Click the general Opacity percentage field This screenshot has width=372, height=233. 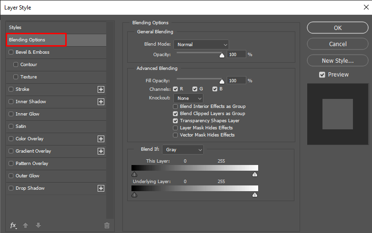(236, 55)
